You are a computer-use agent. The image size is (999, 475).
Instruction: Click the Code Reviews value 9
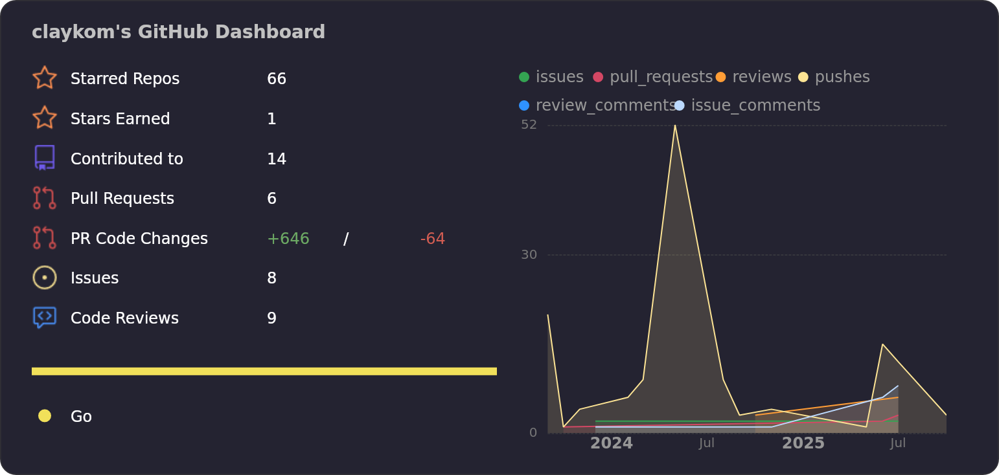(271, 318)
